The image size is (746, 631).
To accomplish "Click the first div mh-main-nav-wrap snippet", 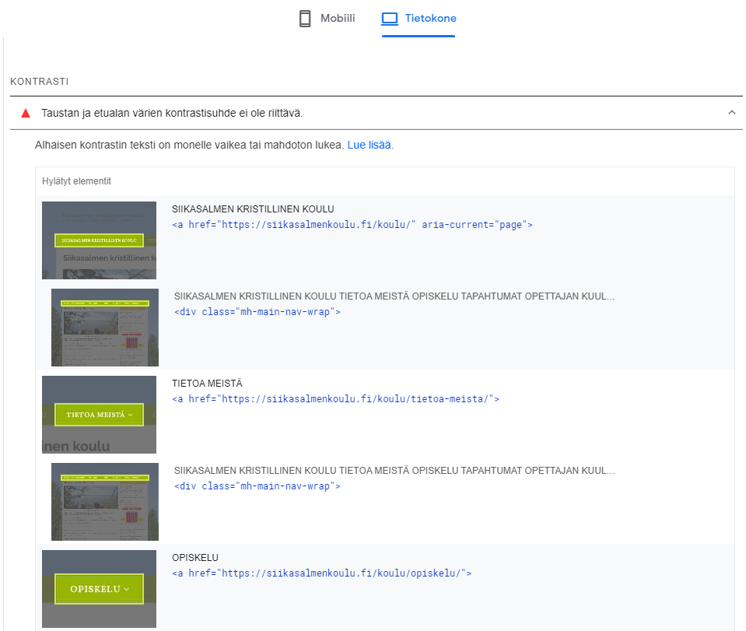I will (257, 312).
